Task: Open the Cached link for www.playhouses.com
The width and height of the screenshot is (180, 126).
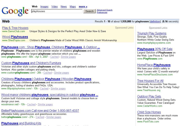Action: pos(54,57)
